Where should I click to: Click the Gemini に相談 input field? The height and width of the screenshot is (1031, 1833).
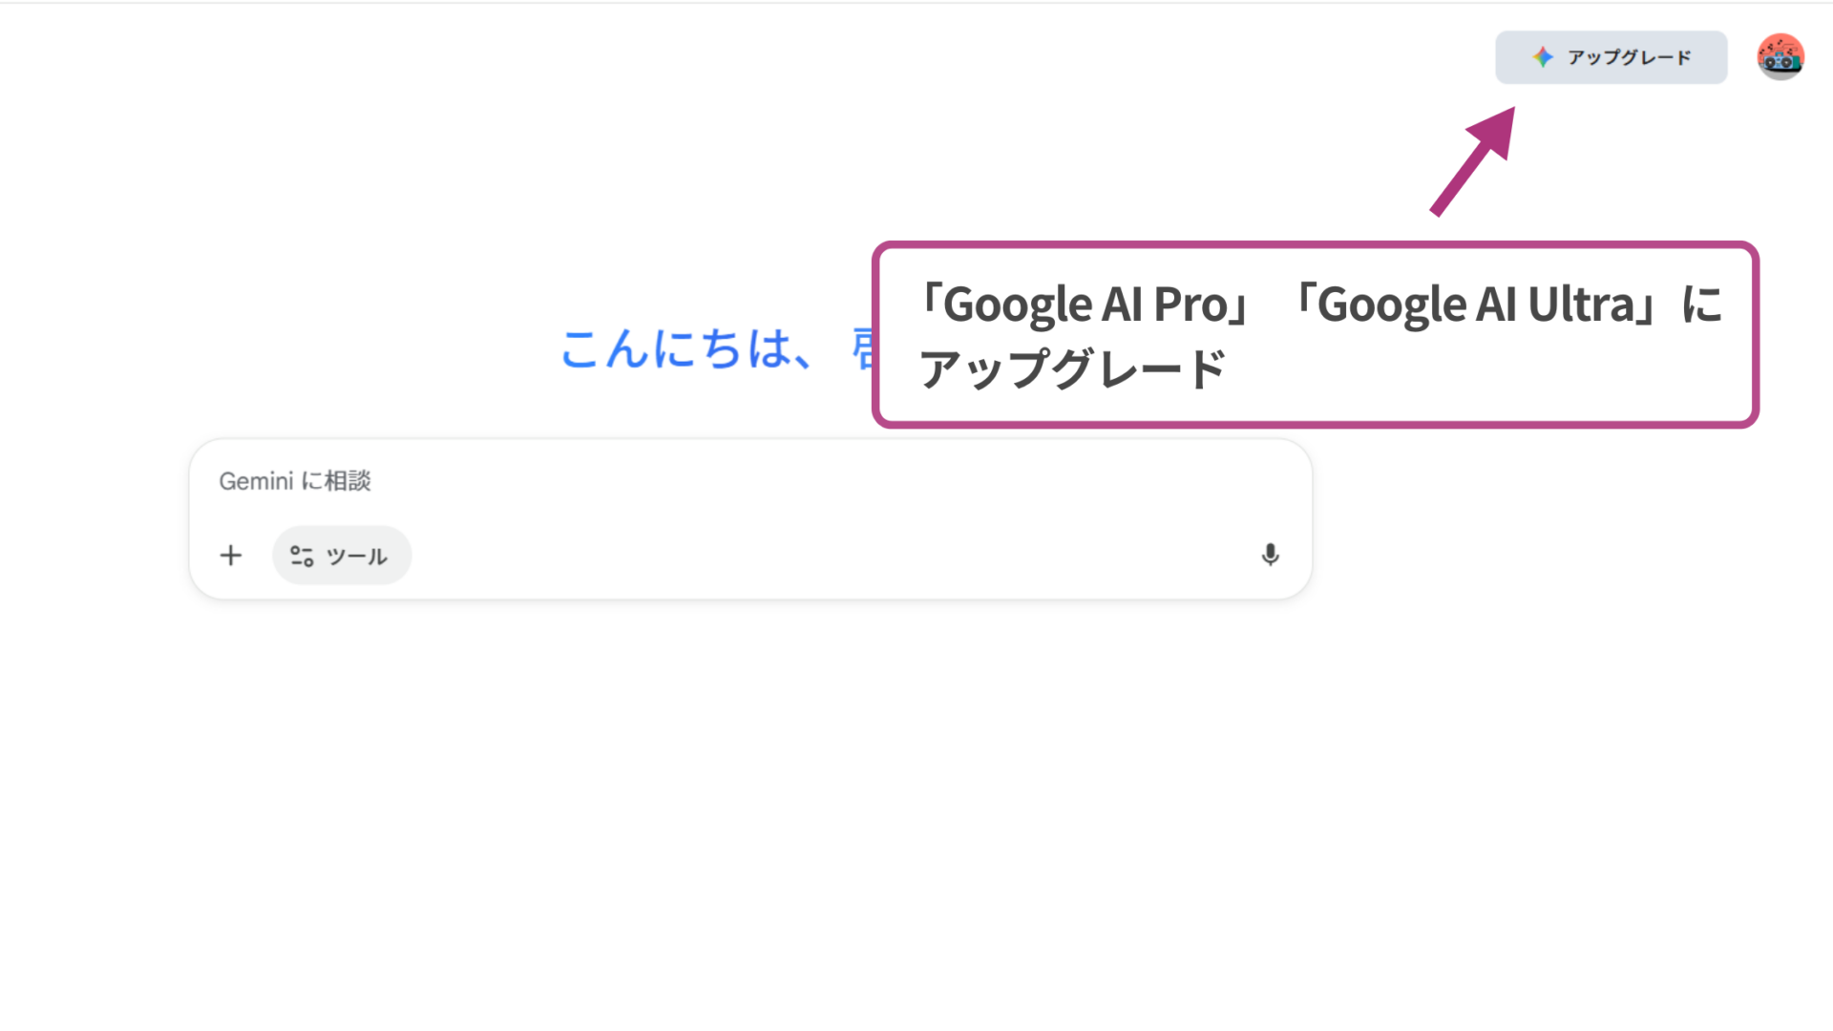pos(668,481)
